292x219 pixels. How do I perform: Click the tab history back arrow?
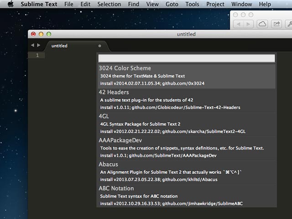[32, 46]
